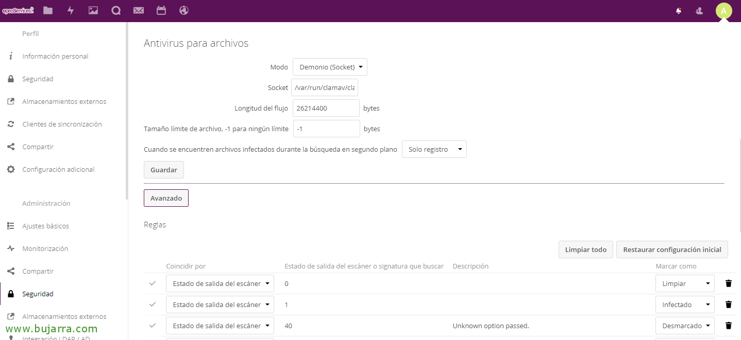Open the Contacts user icon
The height and width of the screenshot is (340, 741).
pos(699,10)
